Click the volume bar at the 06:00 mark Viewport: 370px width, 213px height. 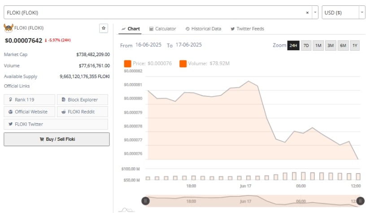303,176
